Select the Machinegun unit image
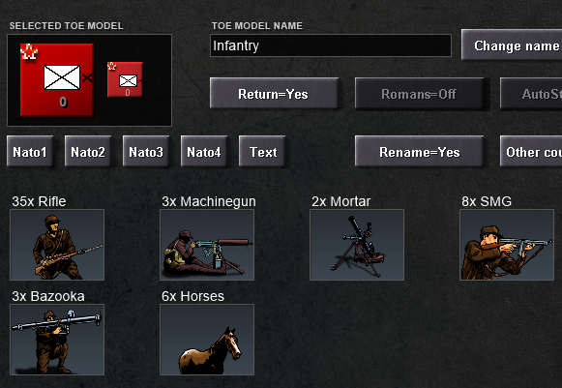This screenshot has width=562, height=388. (207, 245)
